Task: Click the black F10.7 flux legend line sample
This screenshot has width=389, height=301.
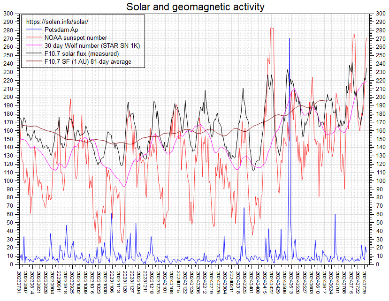Action: pos(34,53)
